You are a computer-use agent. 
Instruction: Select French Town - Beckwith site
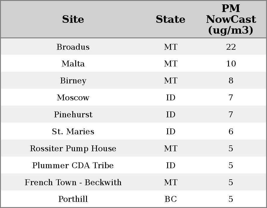pos(73,183)
